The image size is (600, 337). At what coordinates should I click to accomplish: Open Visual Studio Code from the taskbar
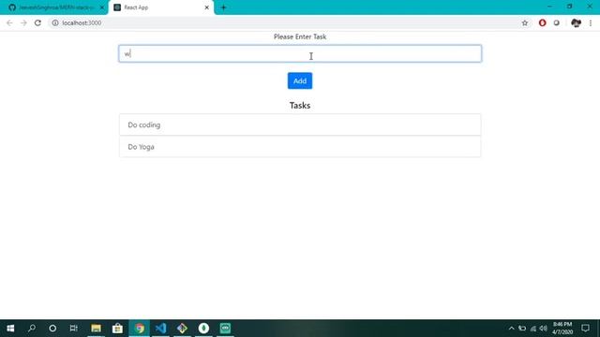pyautogui.click(x=160, y=329)
